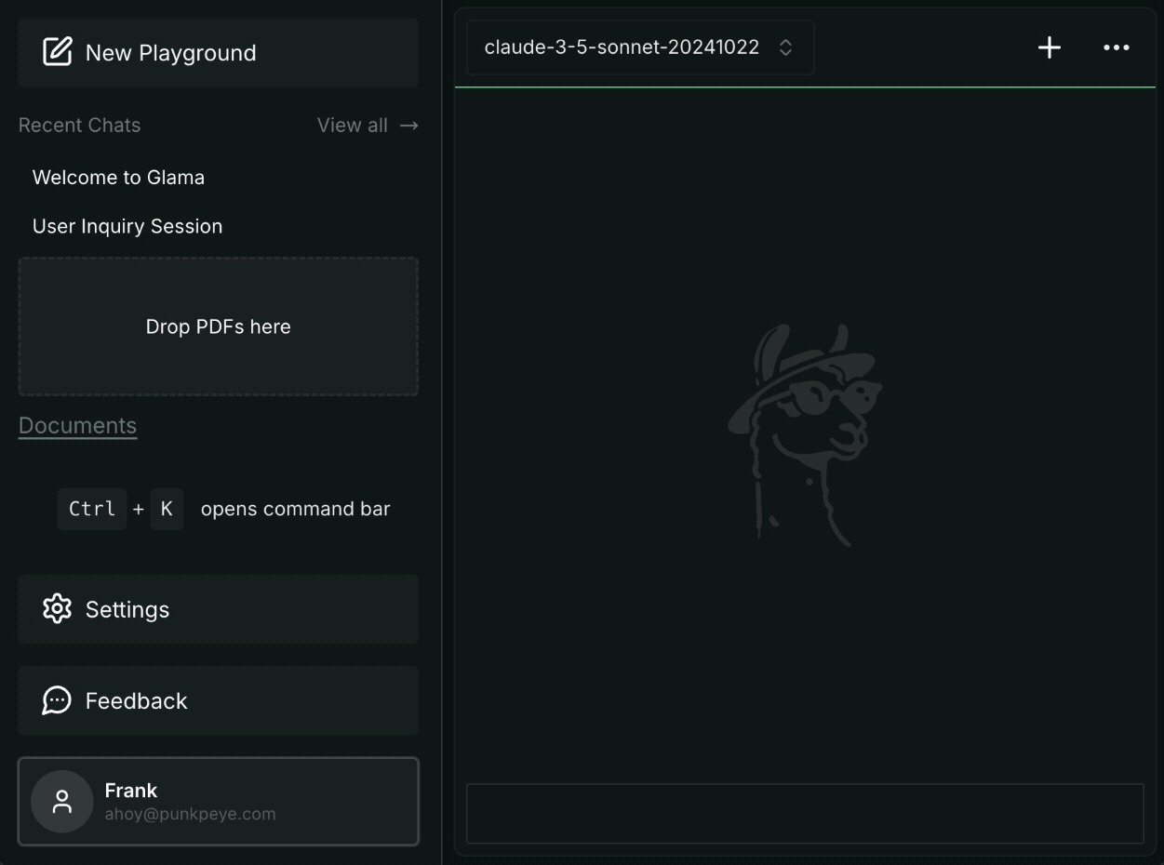Open the Welcome to Glama chat

[x=118, y=178]
